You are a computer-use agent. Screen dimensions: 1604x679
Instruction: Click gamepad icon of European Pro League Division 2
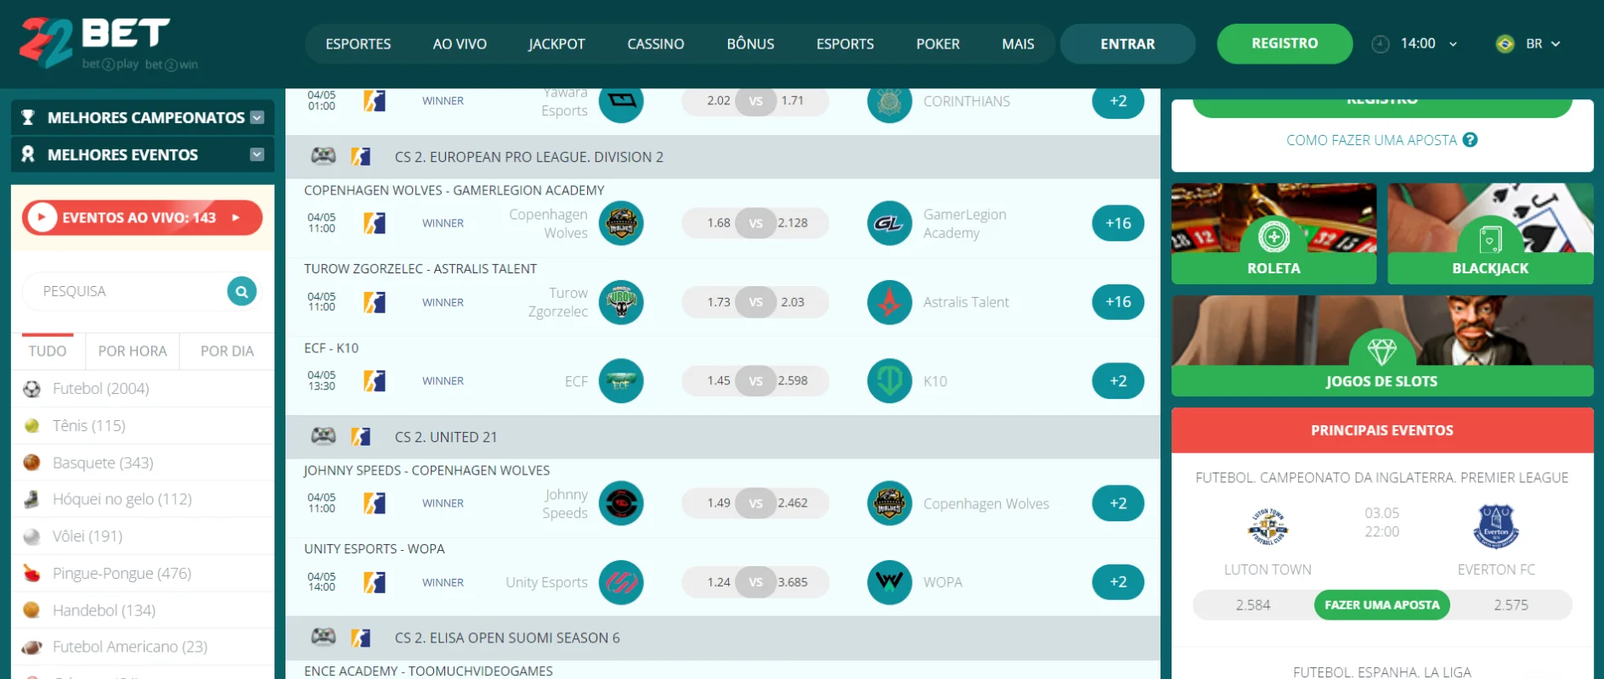tap(323, 156)
